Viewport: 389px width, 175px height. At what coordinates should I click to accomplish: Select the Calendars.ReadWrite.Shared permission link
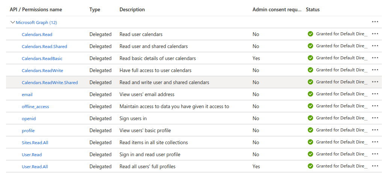click(50, 83)
